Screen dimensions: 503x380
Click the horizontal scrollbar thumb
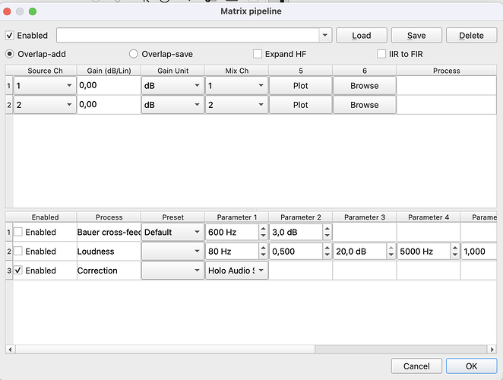tap(165, 349)
